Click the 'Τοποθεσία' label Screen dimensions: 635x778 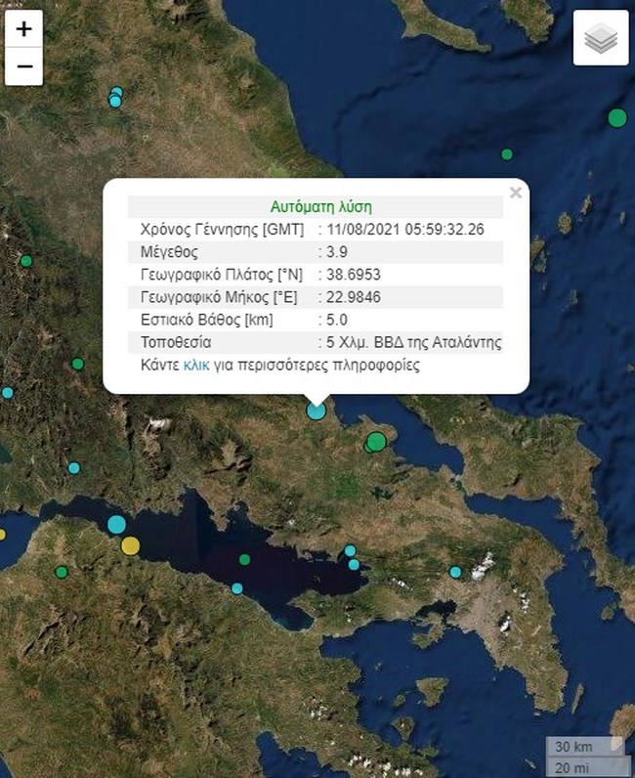click(176, 342)
